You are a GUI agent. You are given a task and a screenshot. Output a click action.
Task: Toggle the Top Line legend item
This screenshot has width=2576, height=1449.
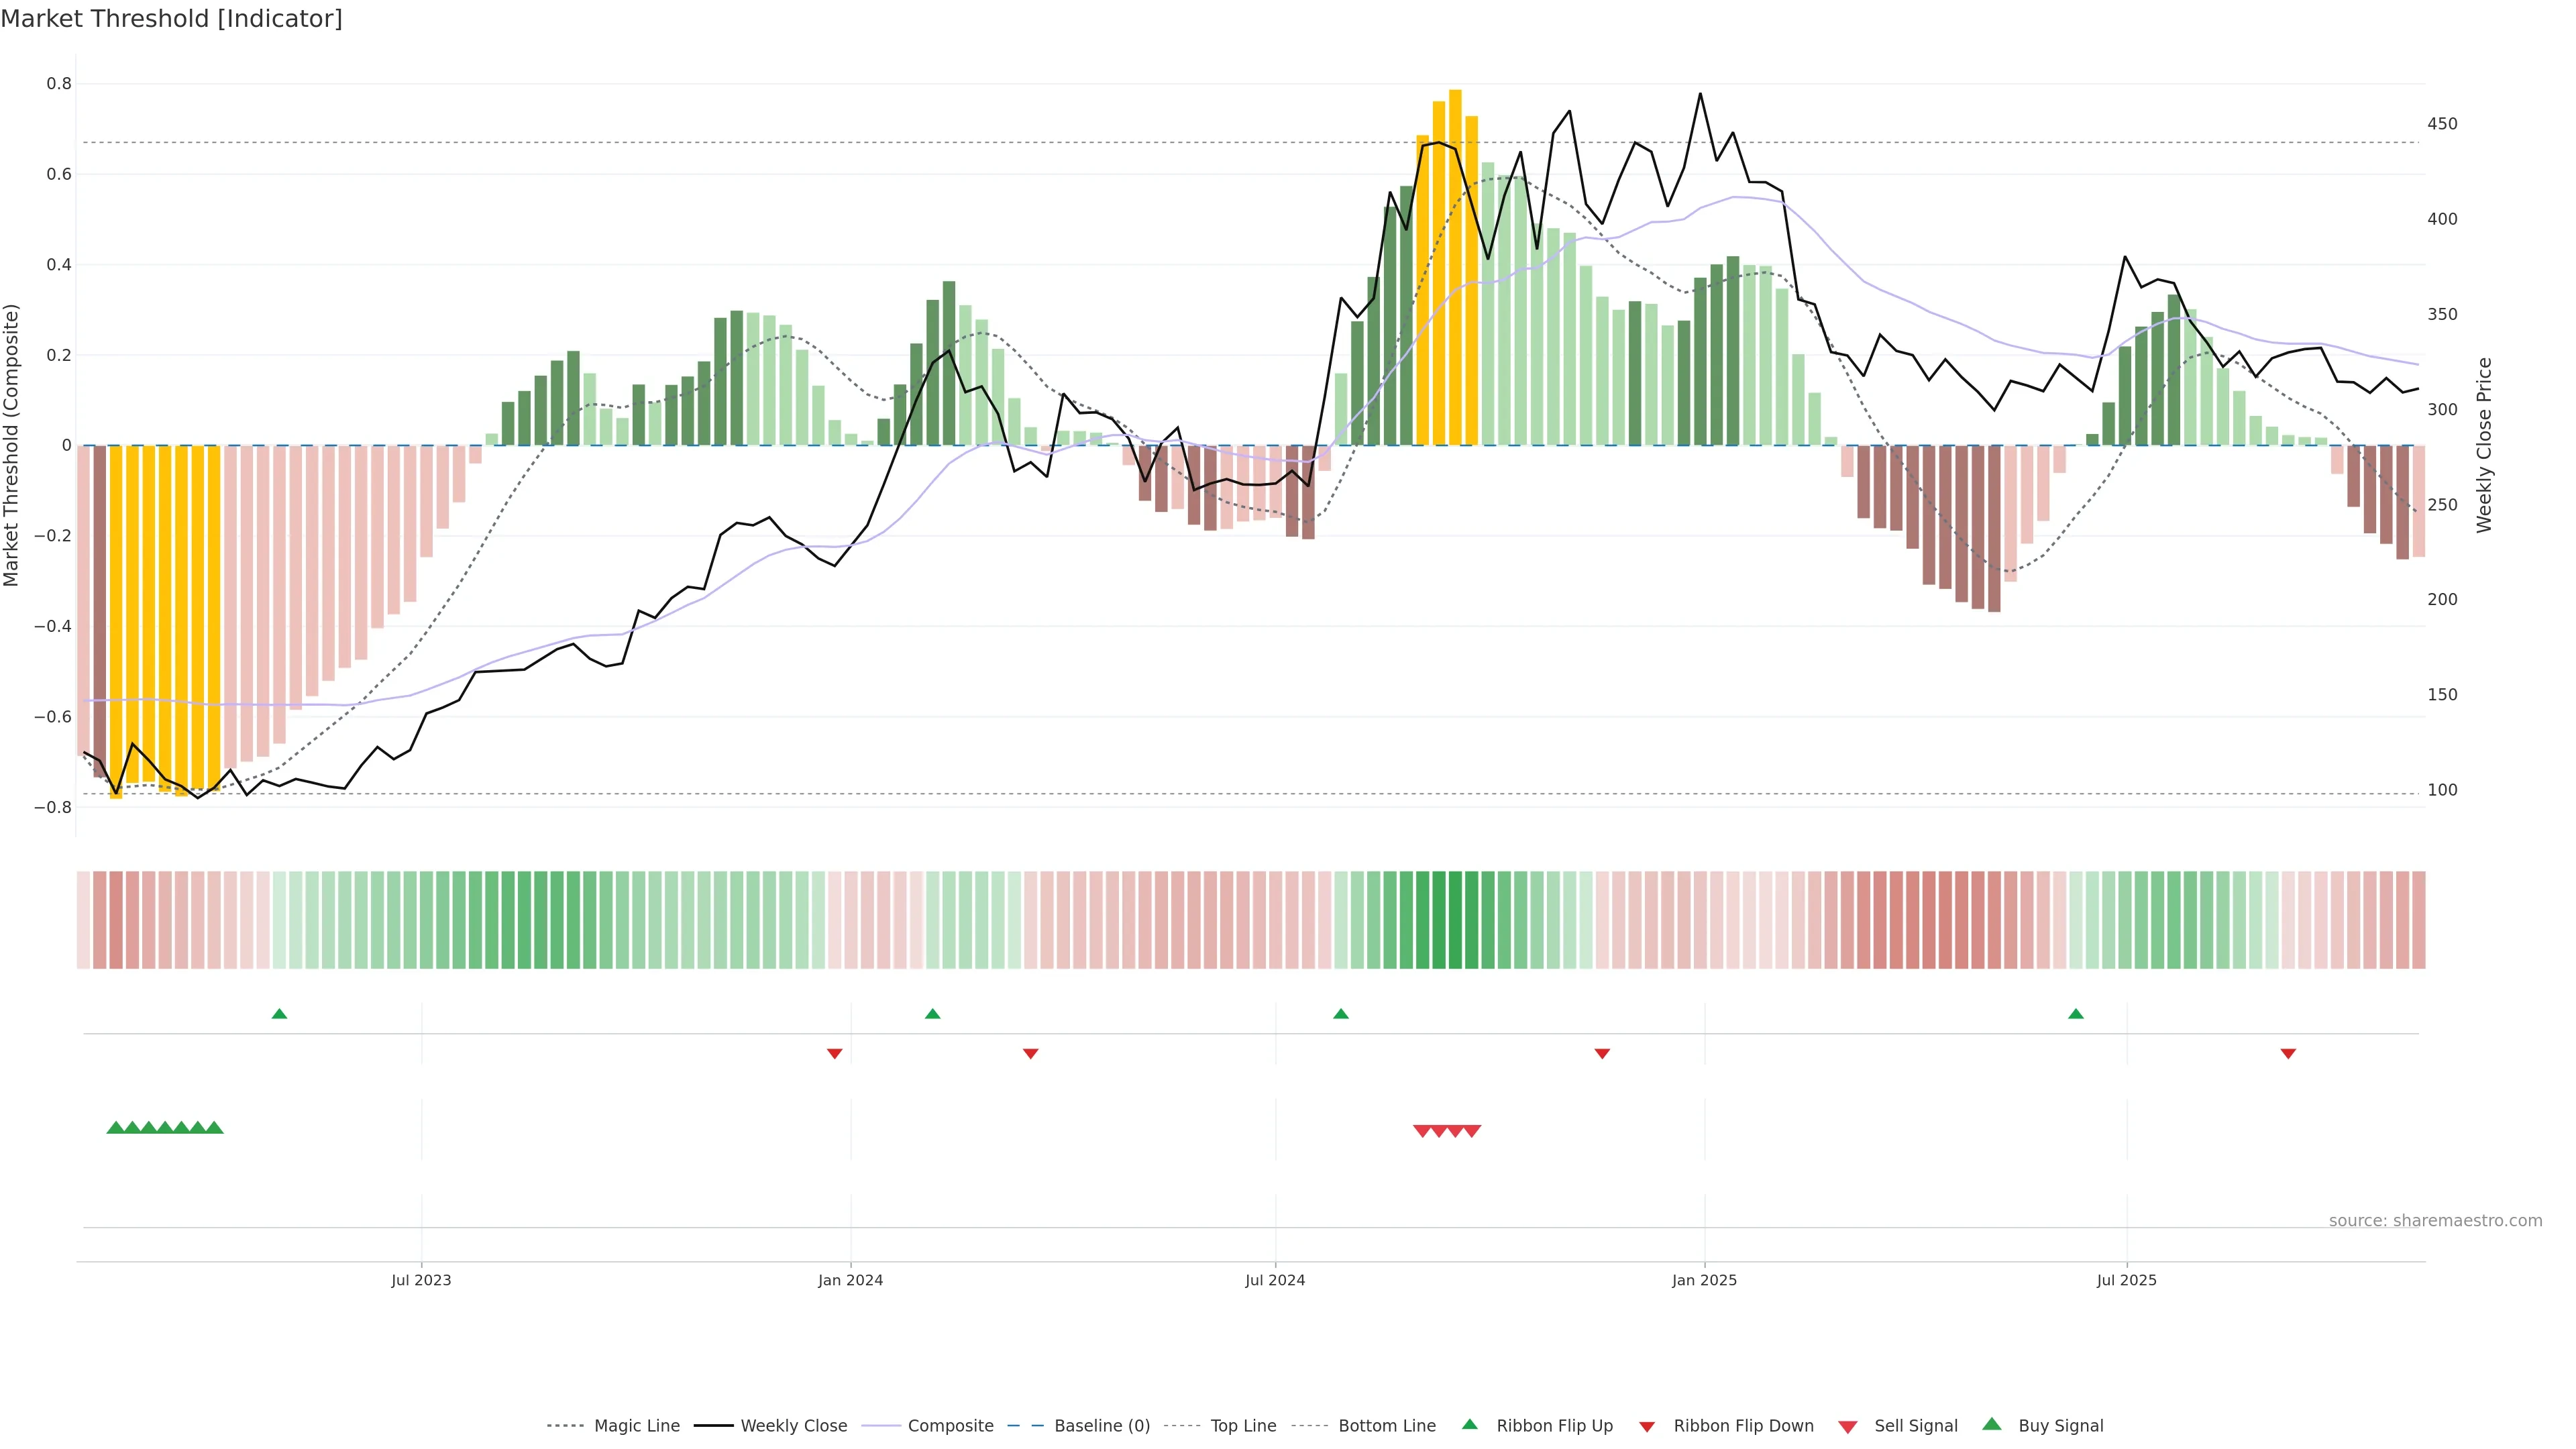1243,1426
